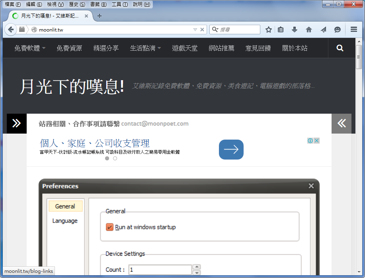
Task: Collapse the sidebar with the left chevron
Action: coord(342,123)
